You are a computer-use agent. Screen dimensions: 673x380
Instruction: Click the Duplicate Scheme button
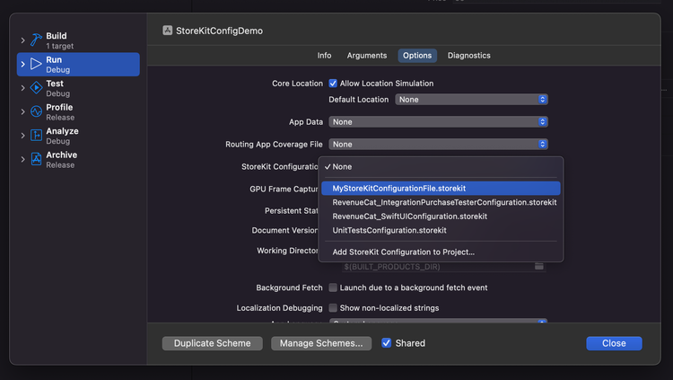213,343
